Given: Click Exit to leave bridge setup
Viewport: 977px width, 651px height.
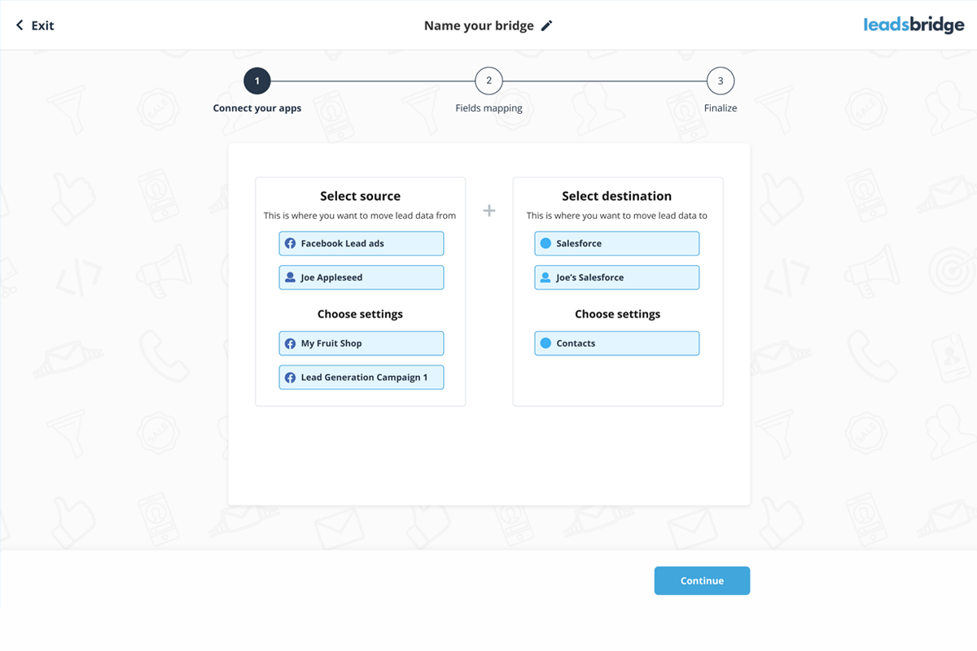Looking at the screenshot, I should 42,25.
